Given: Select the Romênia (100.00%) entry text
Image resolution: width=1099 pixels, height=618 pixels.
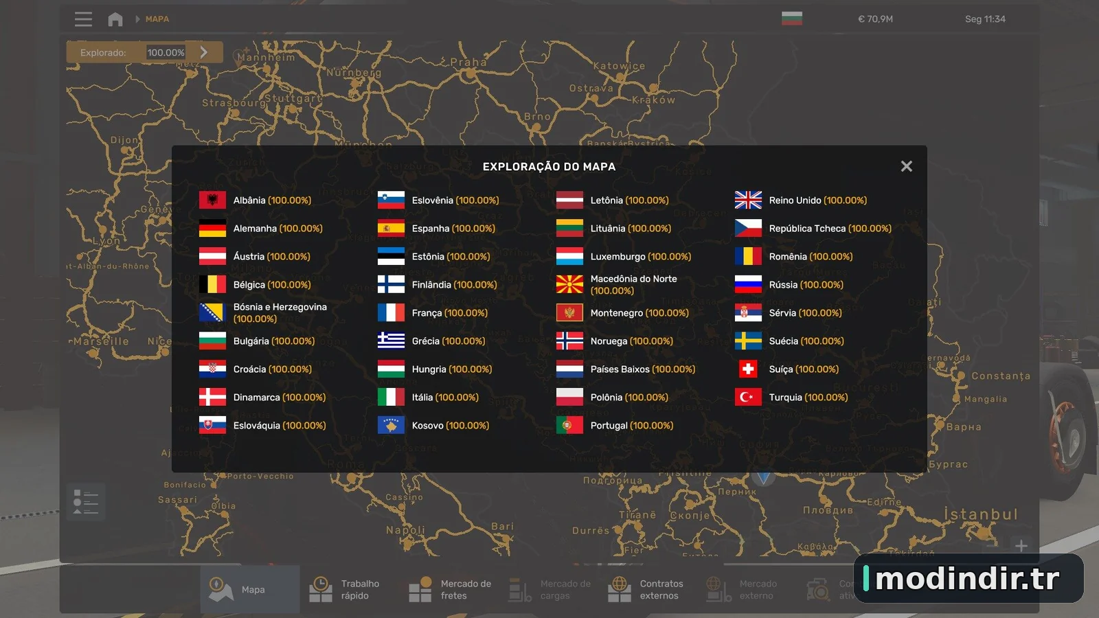Looking at the screenshot, I should (811, 257).
